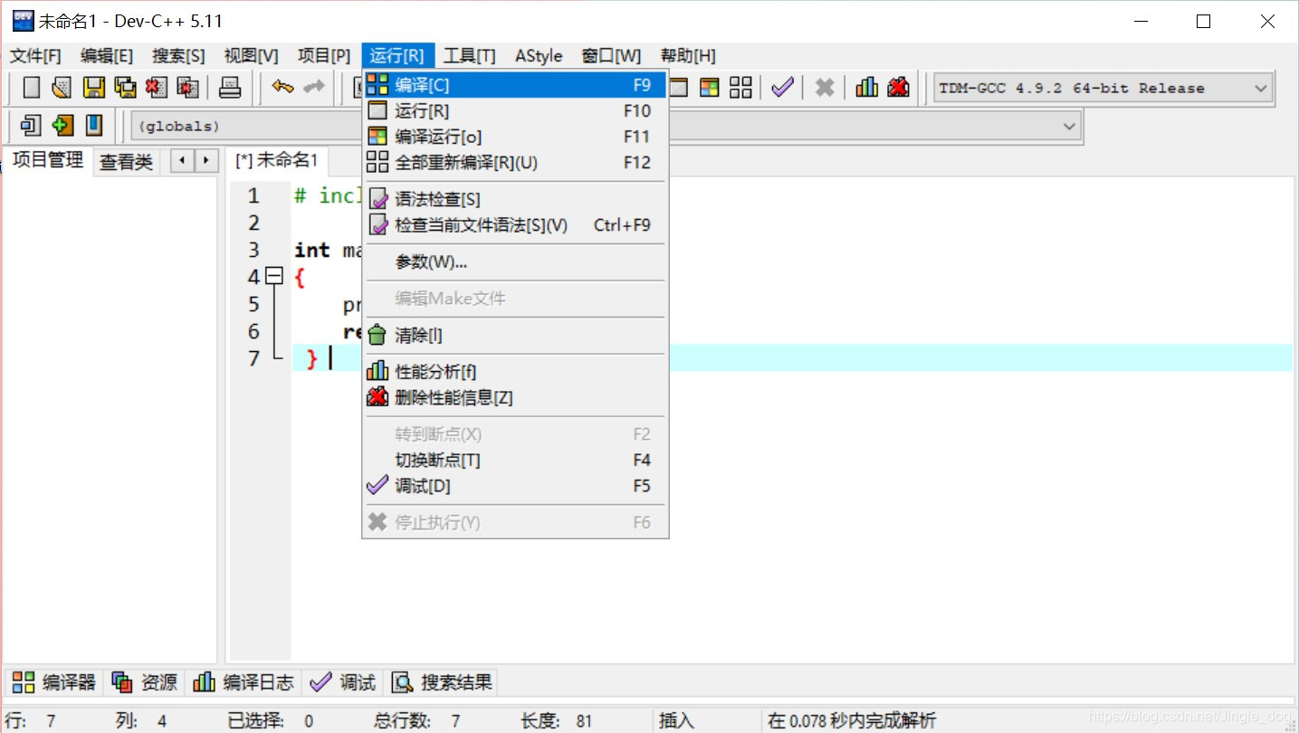Image resolution: width=1299 pixels, height=733 pixels.
Task: Click the blue bookmark toolbar icon
Action: click(x=94, y=126)
